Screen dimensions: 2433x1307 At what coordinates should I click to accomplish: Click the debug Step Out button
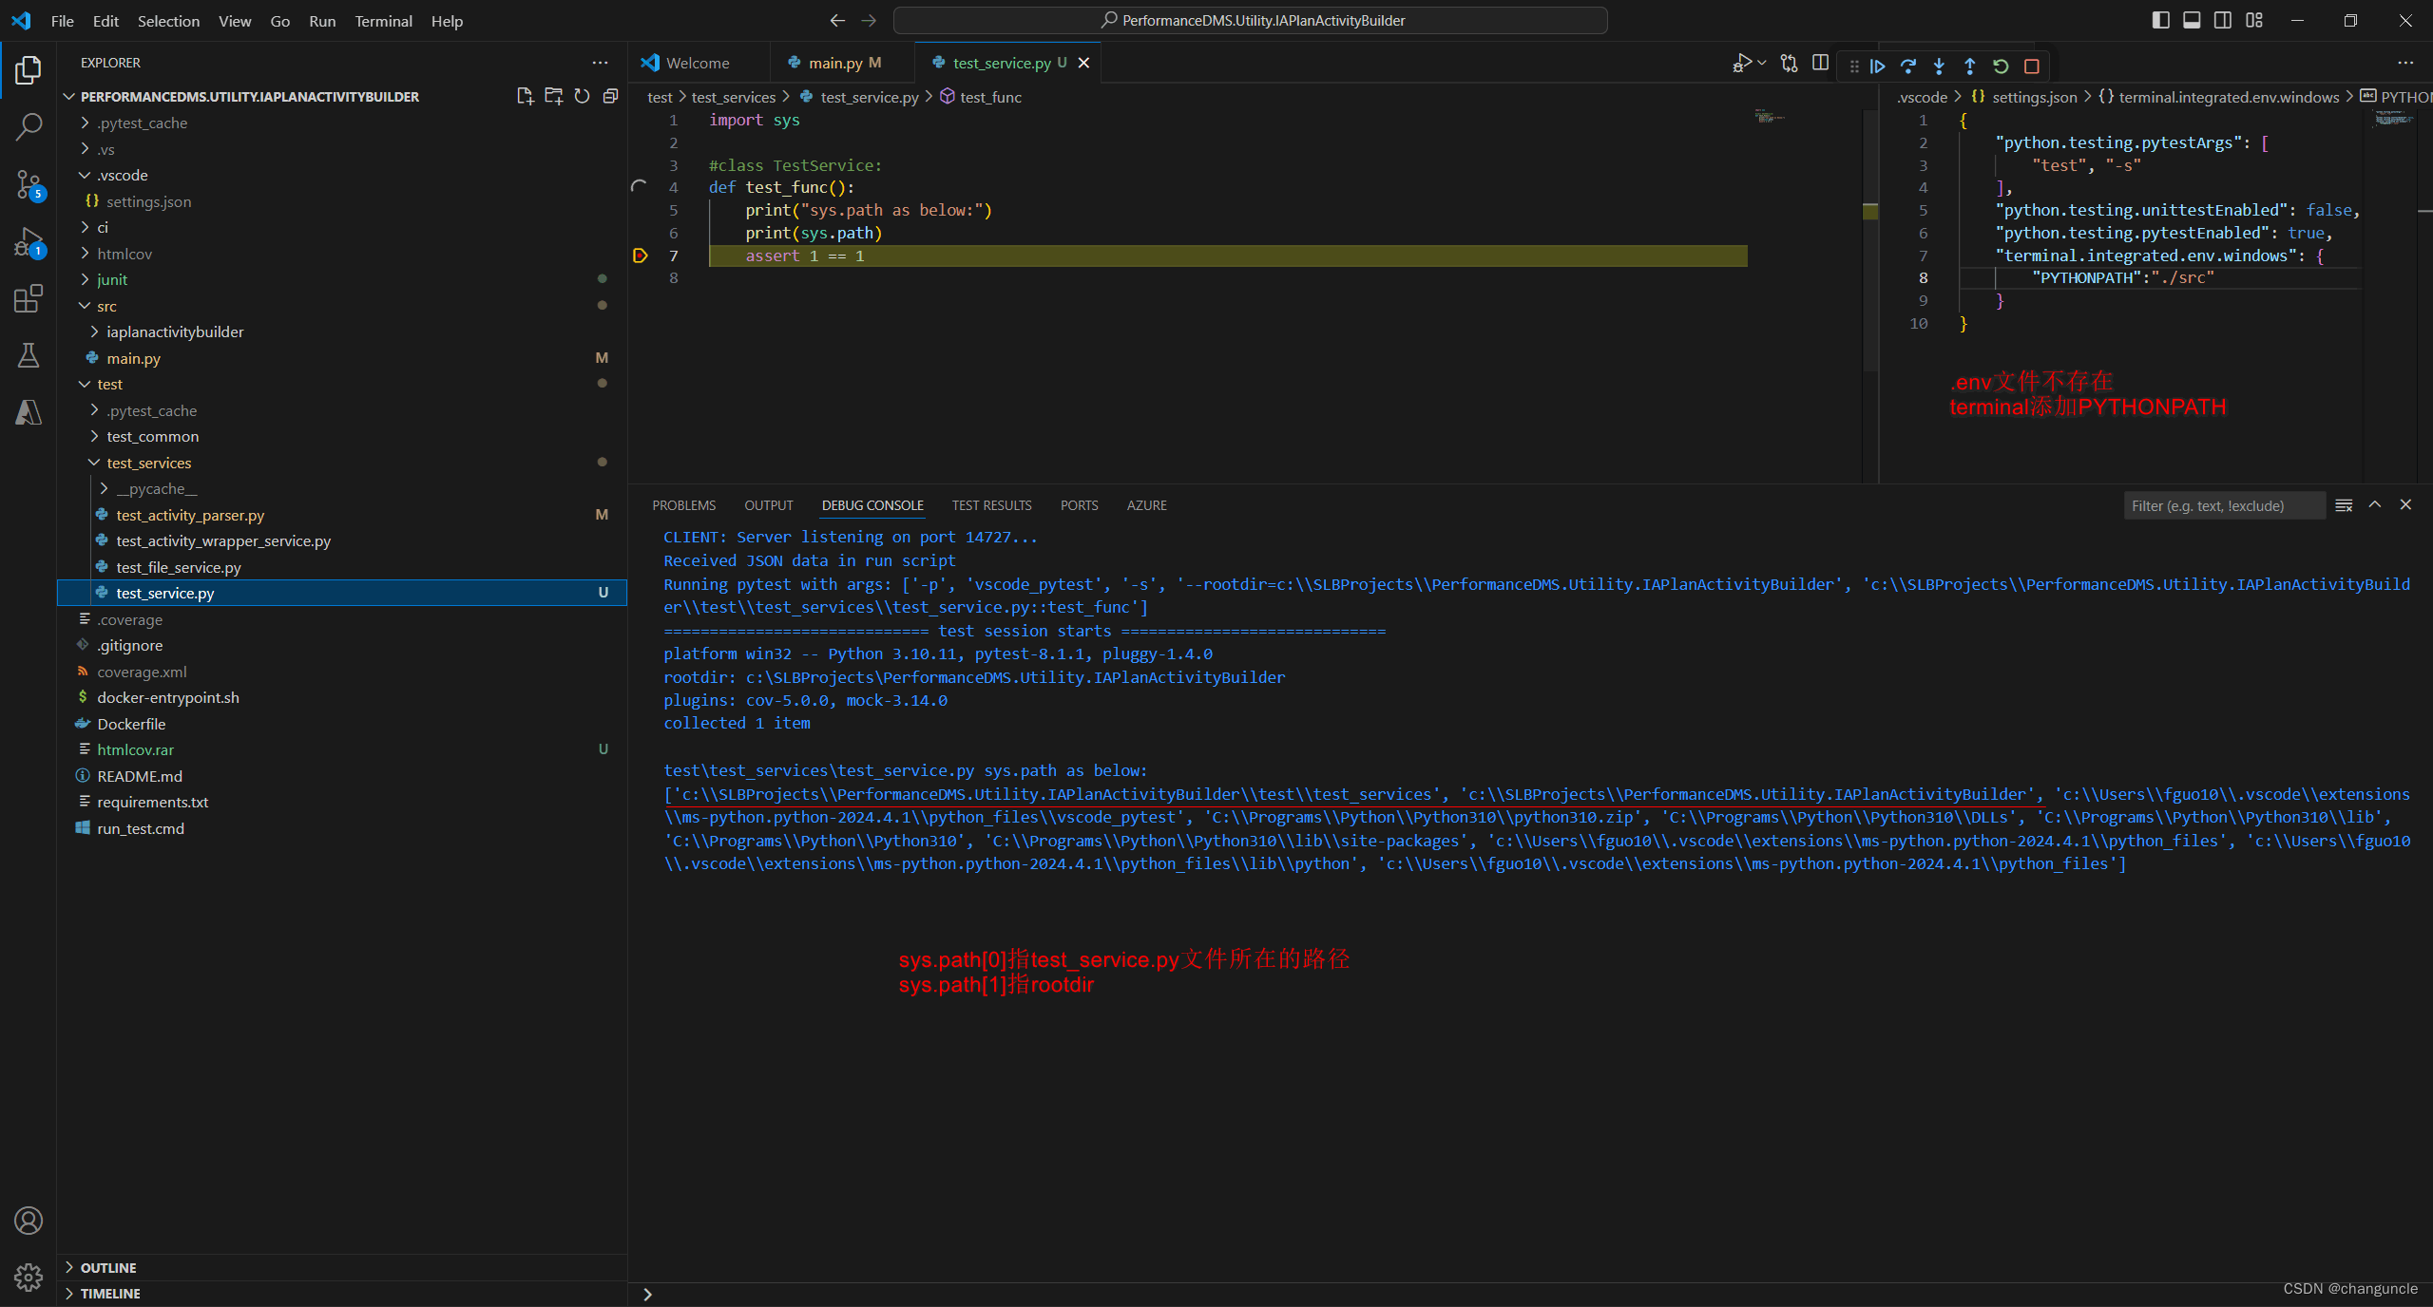pyautogui.click(x=1969, y=66)
